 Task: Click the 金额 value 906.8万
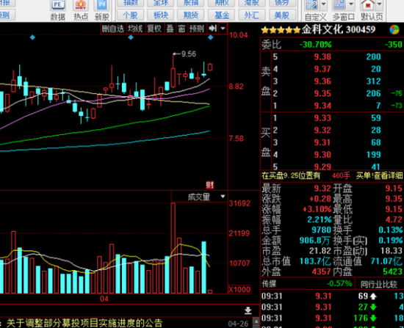point(315,241)
